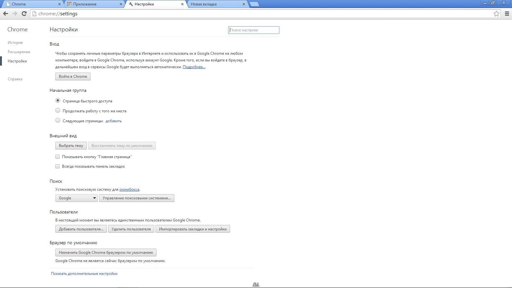Image resolution: width=512 pixels, height=288 pixels.
Task: Select Продолжать работу с того же места
Action: (x=58, y=110)
